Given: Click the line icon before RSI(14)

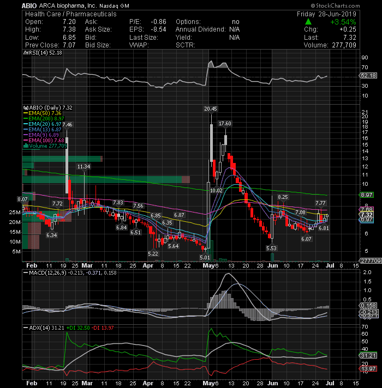Looking at the screenshot, I should 26,53.
